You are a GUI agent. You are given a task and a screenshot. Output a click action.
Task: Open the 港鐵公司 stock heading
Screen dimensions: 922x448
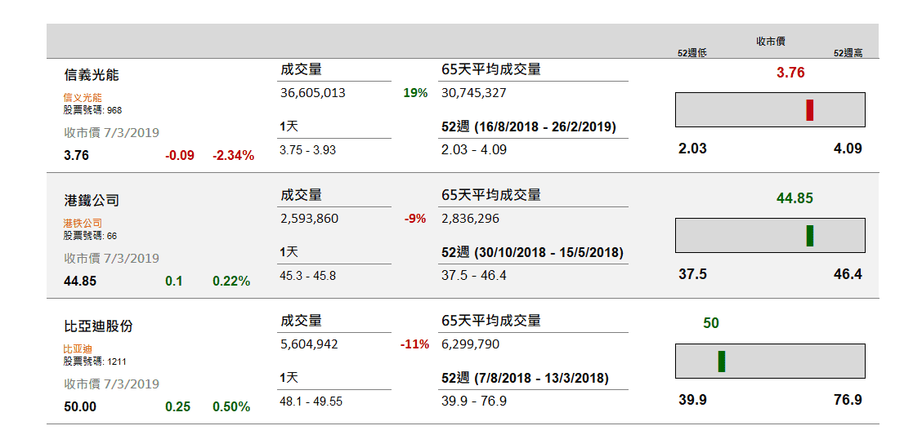point(92,201)
